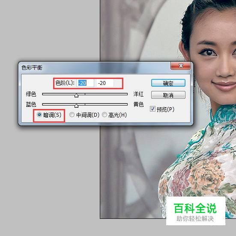Screen dimensions: 236x236
Task: Close the 色彩平衡 dialog with X
Action: (180, 66)
